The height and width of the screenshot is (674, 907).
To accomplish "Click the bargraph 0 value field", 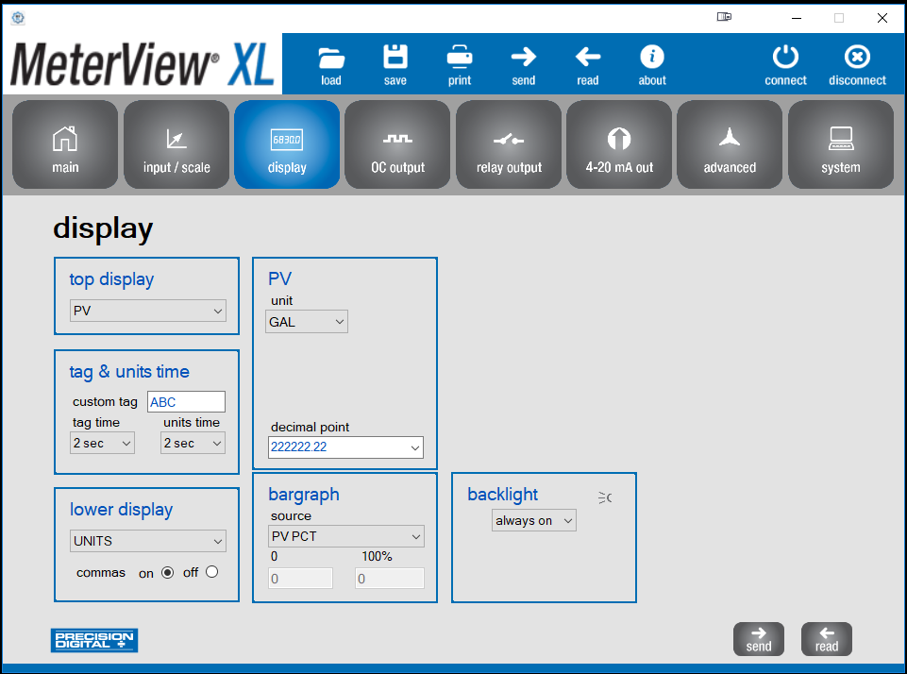I will click(x=300, y=579).
